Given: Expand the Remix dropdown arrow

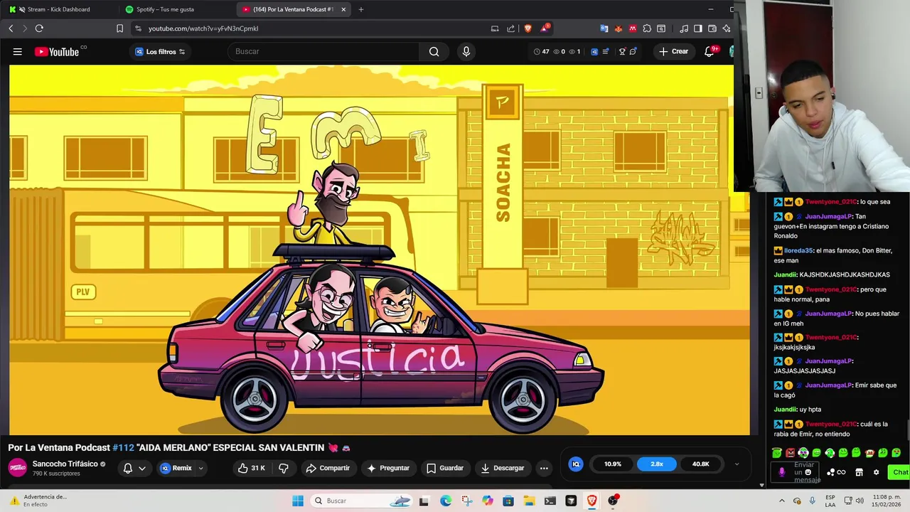Looking at the screenshot, I should pos(201,468).
